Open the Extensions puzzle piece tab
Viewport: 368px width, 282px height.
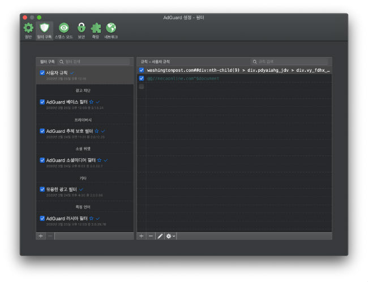coord(96,31)
